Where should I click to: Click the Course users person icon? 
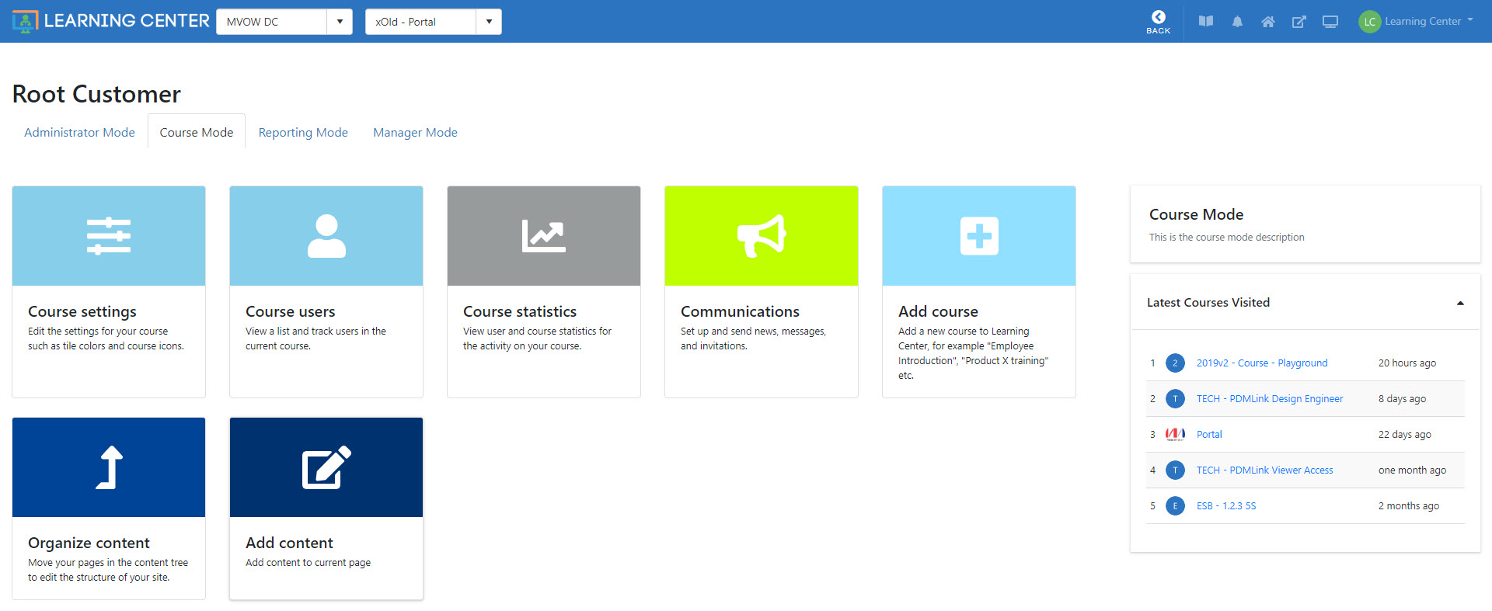(326, 236)
